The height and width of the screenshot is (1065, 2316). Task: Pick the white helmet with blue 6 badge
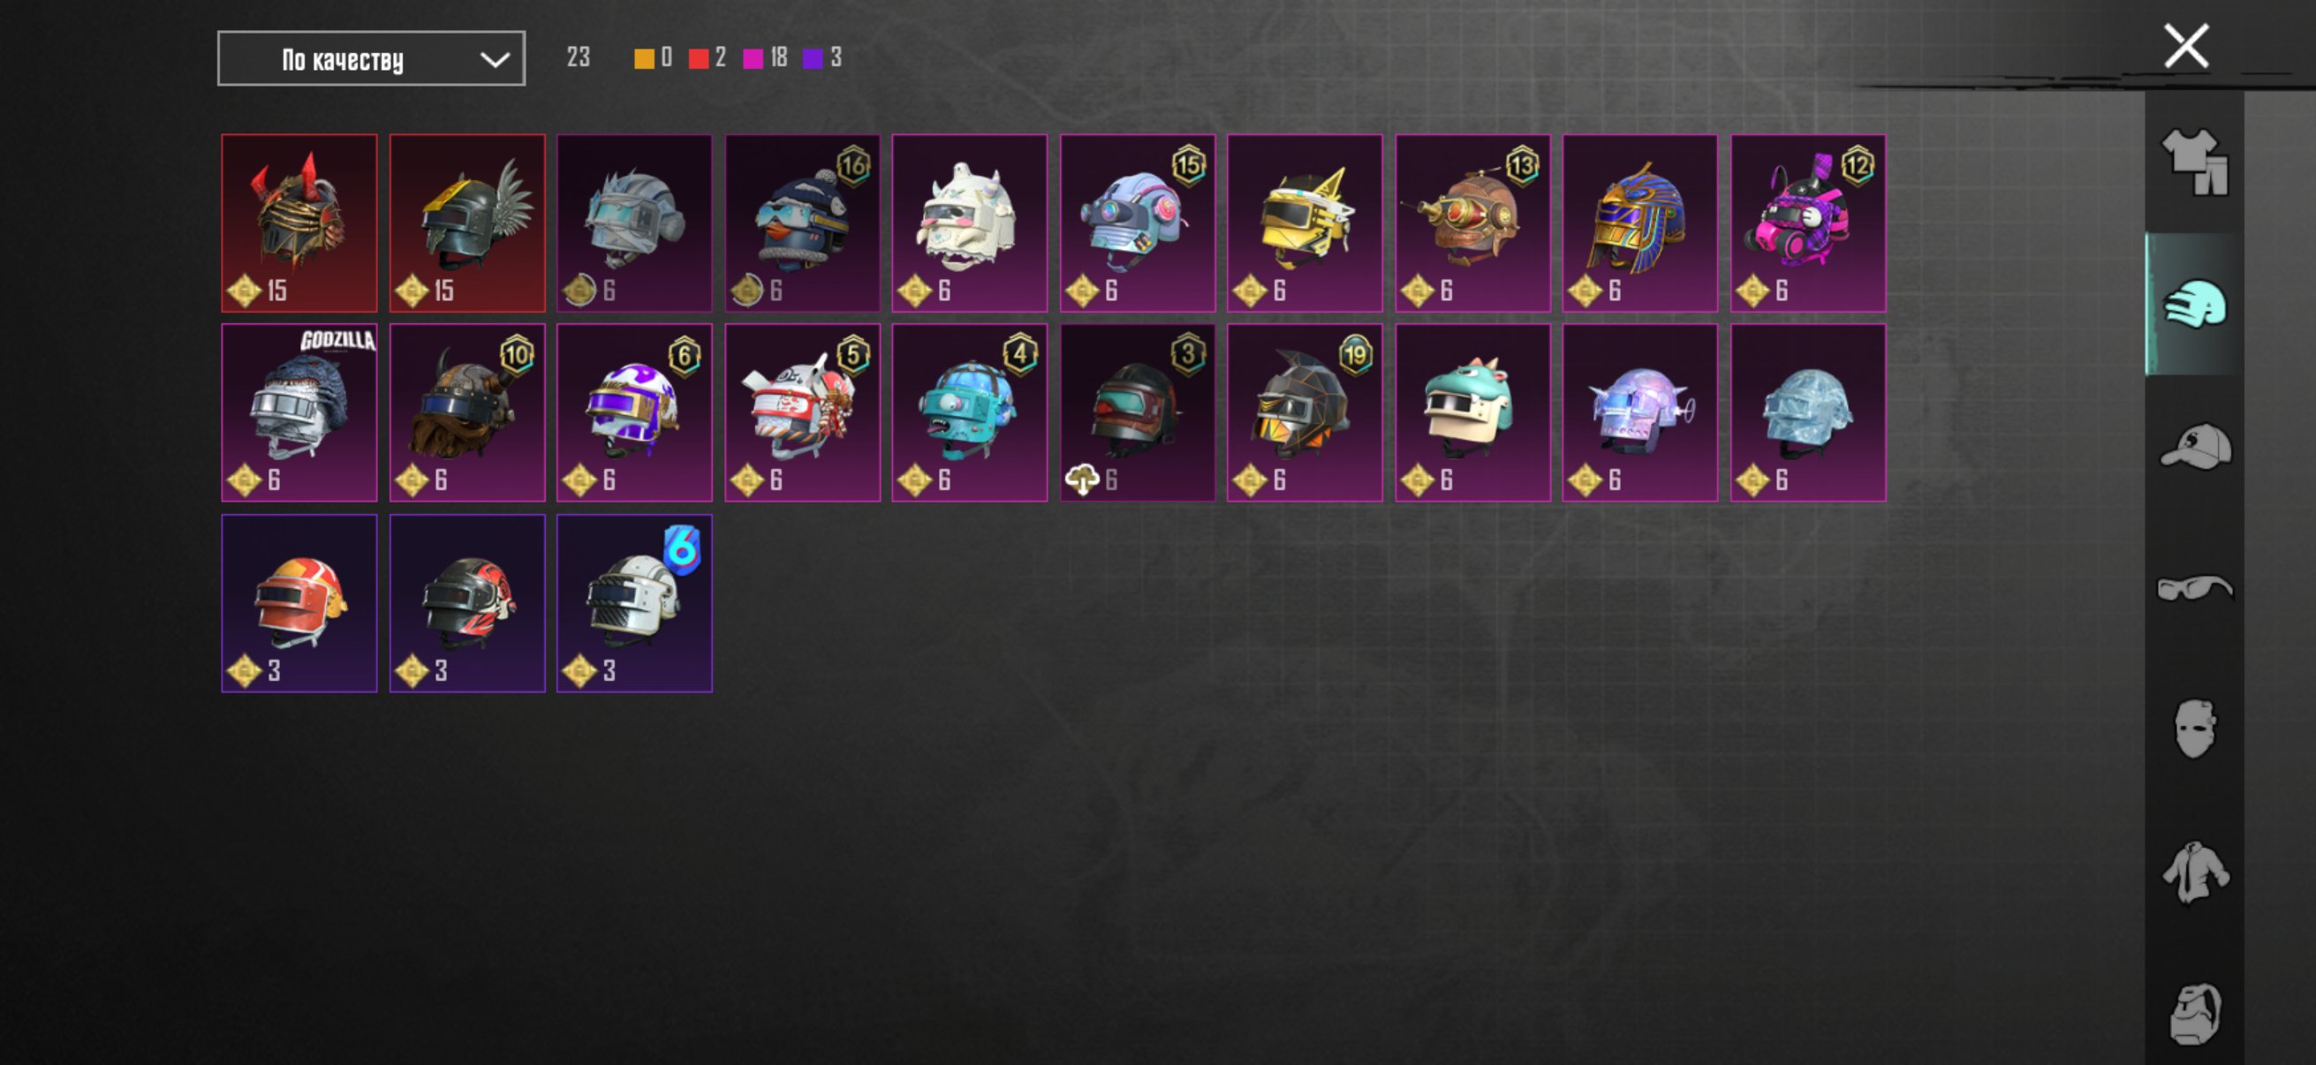pyautogui.click(x=635, y=603)
